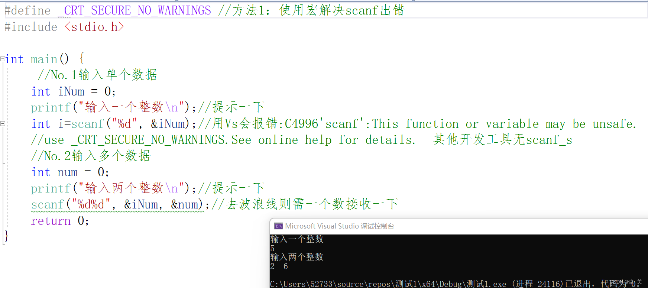Click the comment //No.2输入多个数据

tap(91, 156)
